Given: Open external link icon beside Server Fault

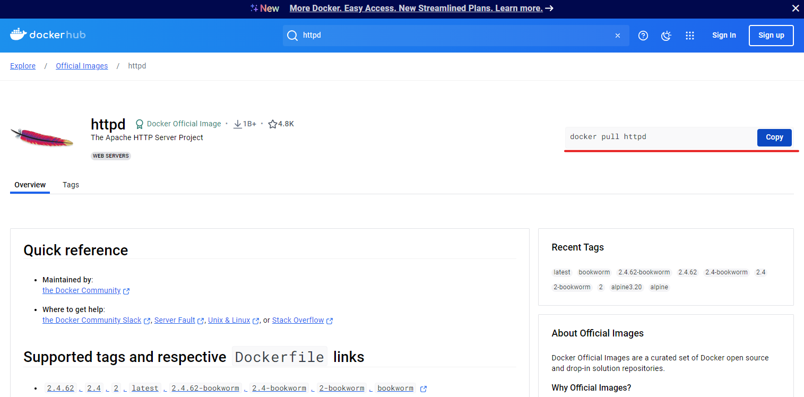Looking at the screenshot, I should click(x=201, y=321).
